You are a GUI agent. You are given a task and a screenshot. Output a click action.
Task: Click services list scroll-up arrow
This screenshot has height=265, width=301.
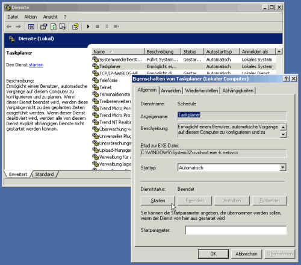pyautogui.click(x=279, y=52)
